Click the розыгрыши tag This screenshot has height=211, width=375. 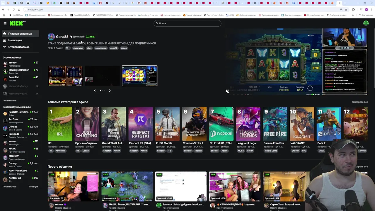[101, 48]
